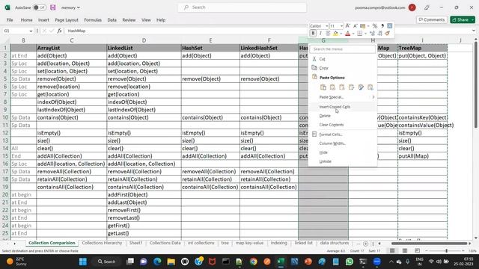
Task: Click the paste transpose icon
Action: 351,87
